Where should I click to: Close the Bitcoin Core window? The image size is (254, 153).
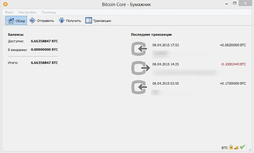(x=245, y=3)
